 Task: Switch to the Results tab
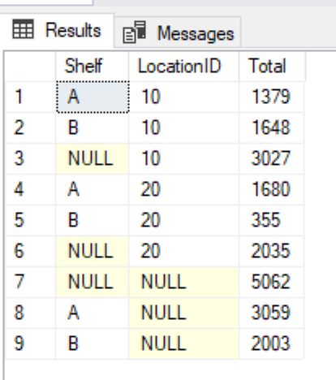pos(57,30)
